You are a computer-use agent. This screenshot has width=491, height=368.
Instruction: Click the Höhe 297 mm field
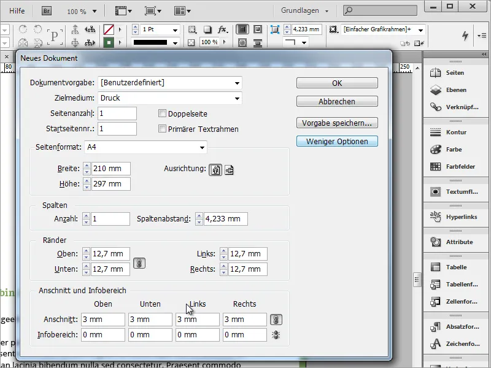click(111, 183)
